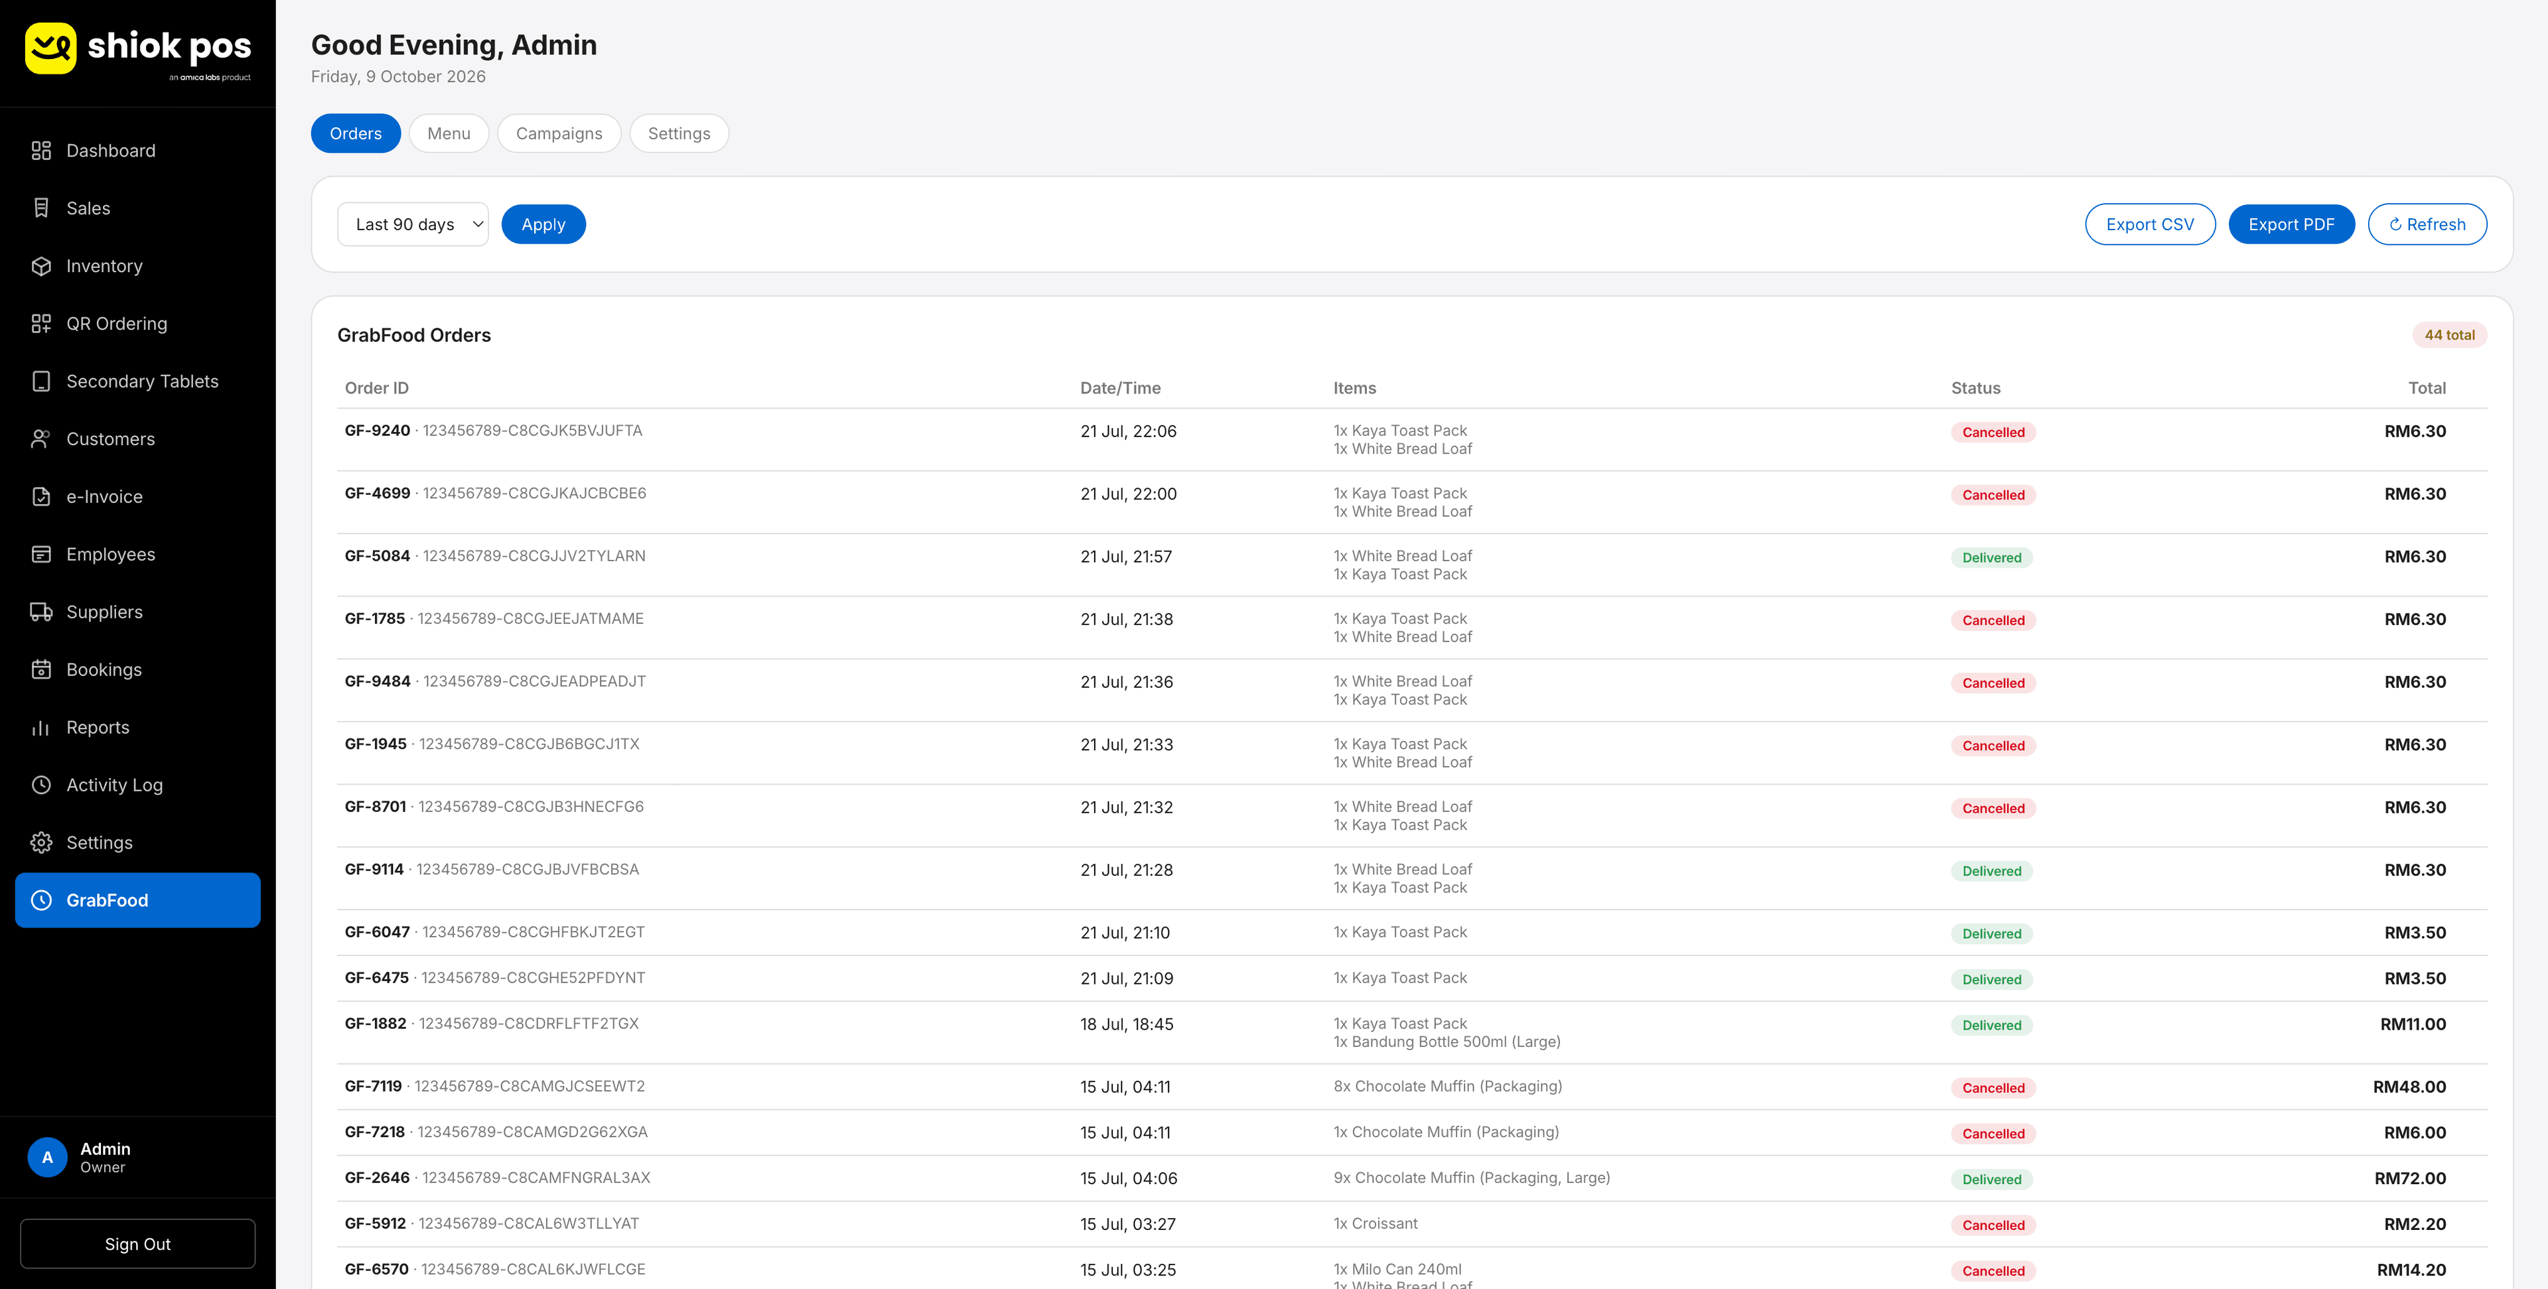Apply the date range filter
The height and width of the screenshot is (1289, 2548).
tap(543, 224)
